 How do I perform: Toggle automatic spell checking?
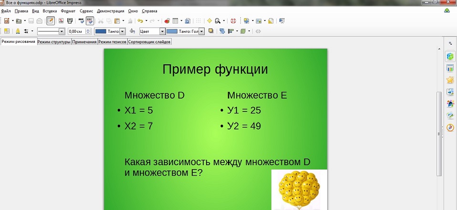point(90,21)
